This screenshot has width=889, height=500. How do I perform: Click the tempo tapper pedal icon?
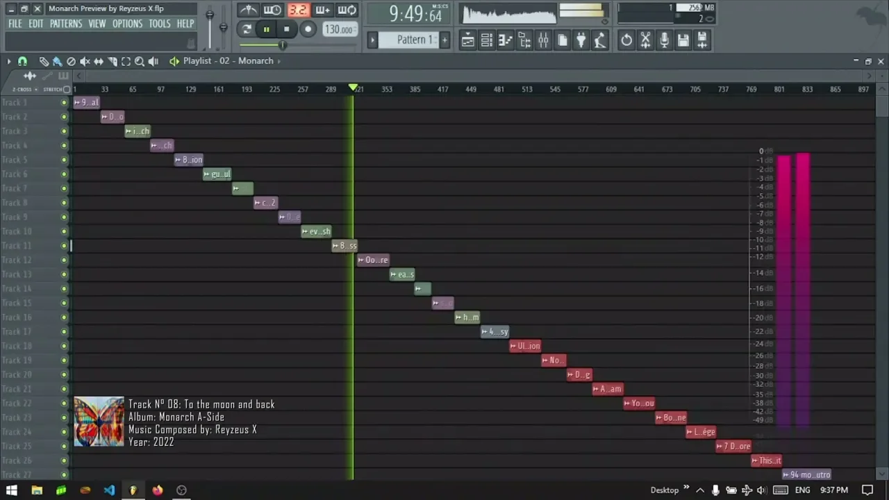point(600,40)
